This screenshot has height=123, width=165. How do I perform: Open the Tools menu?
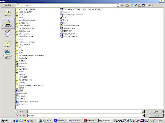150,5
